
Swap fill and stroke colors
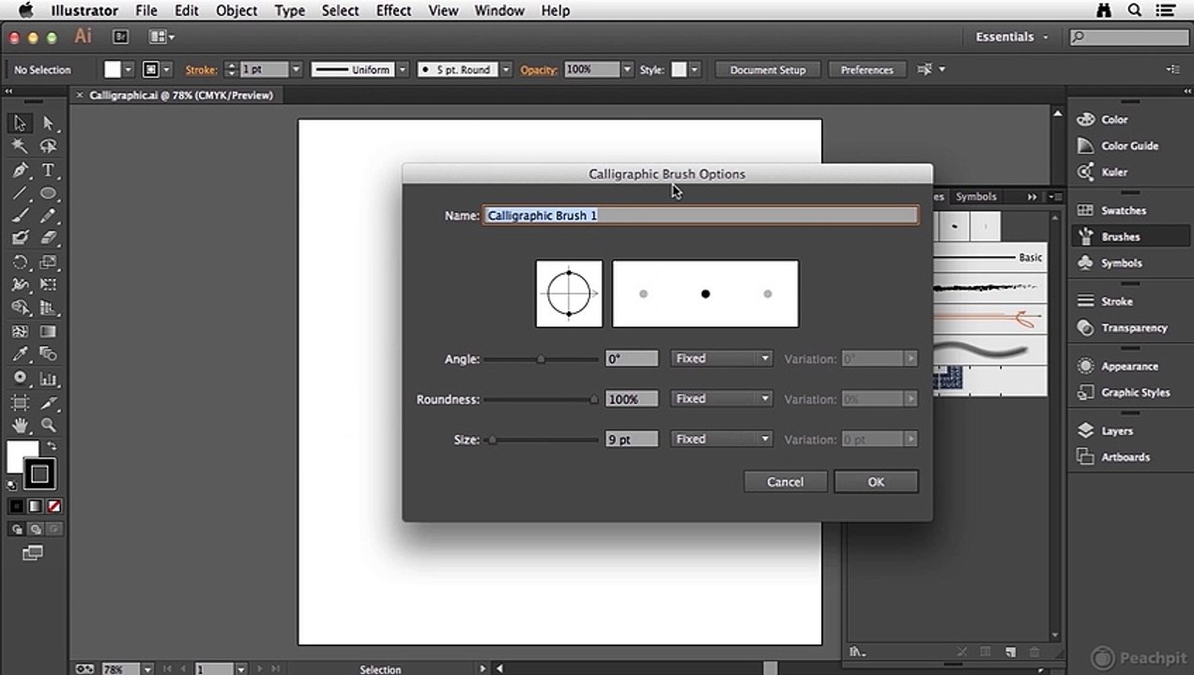click(52, 446)
